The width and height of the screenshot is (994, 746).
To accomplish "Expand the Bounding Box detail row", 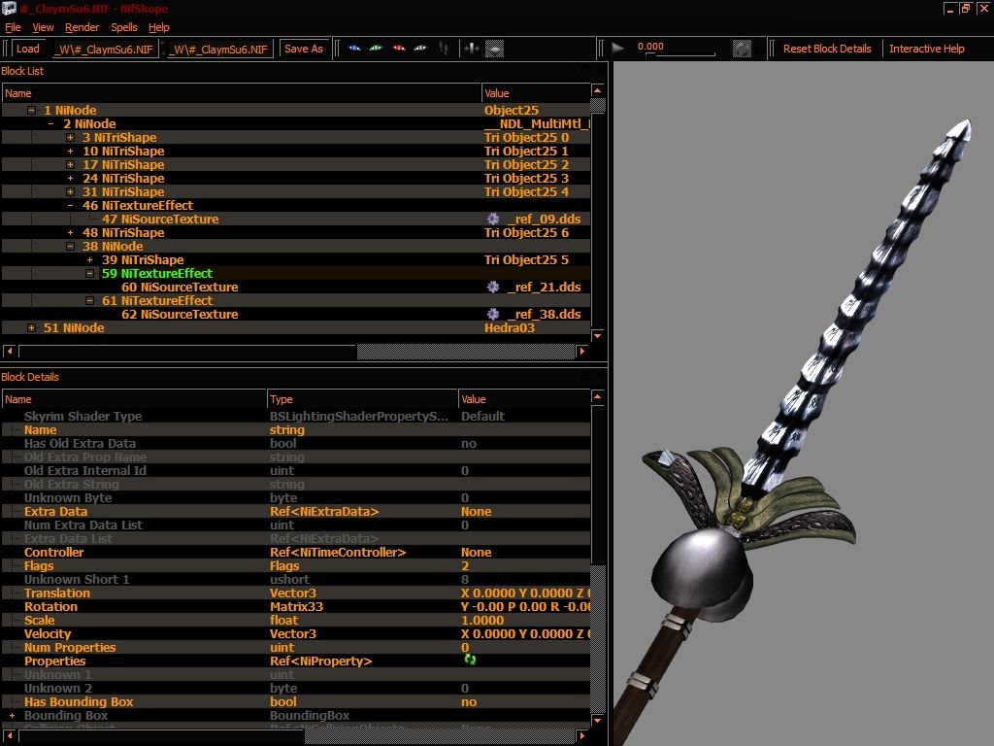I will 12,716.
